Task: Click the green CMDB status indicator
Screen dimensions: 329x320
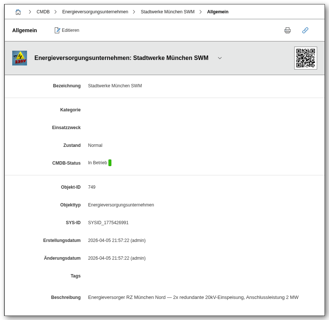Action: (x=110, y=163)
